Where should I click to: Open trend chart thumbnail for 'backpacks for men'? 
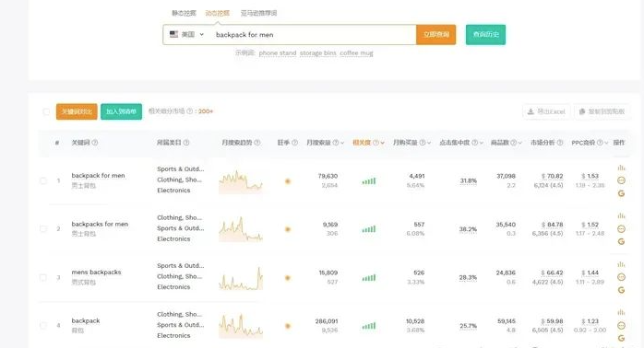[x=241, y=229]
